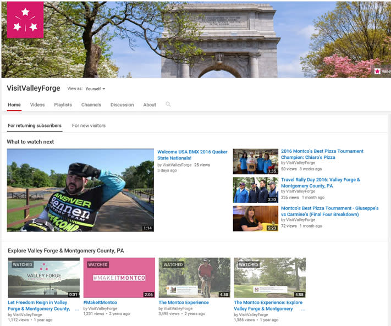Image resolution: width=391 pixels, height=326 pixels.
Task: Switch to the Home tab
Action: (14, 104)
